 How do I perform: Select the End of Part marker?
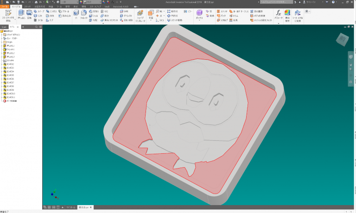pyautogui.click(x=10, y=101)
